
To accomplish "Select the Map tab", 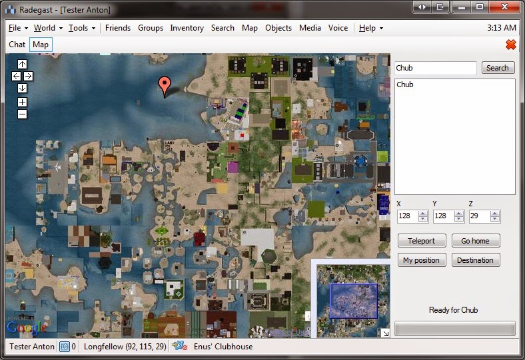I will 41,45.
